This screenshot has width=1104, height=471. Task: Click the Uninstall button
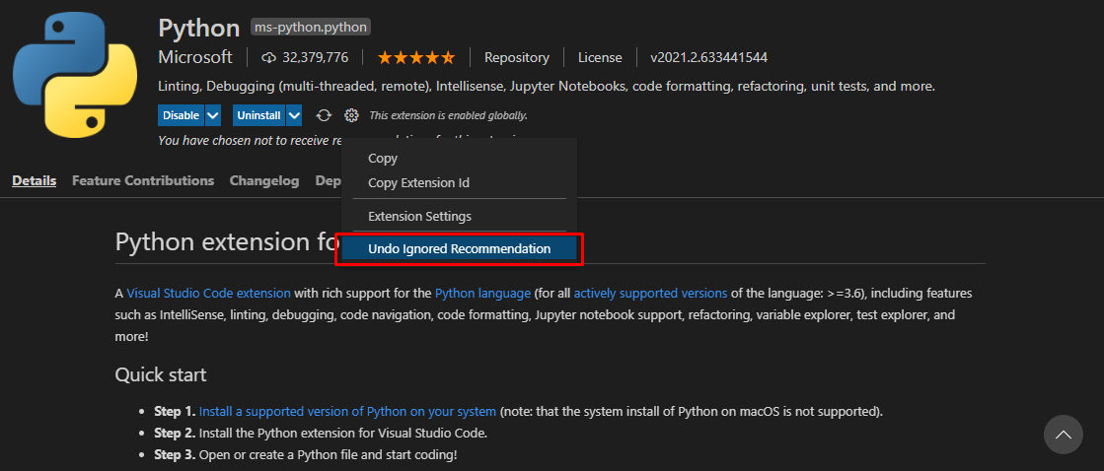[x=259, y=115]
